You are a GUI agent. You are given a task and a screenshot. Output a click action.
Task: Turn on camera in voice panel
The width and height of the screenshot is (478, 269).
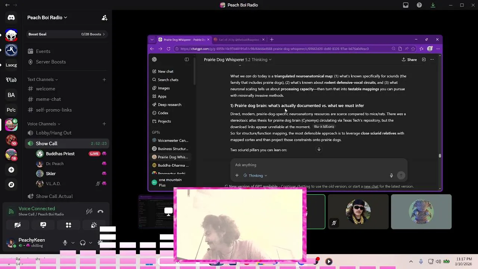point(18,225)
